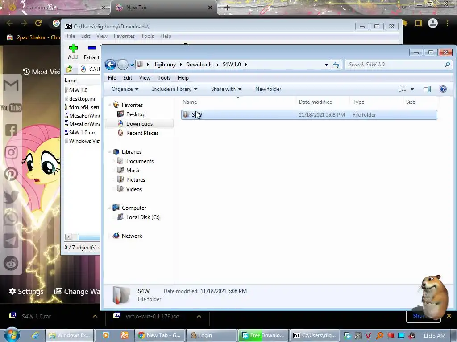Open Desktop in the navigation pane
The image size is (457, 342).
tap(136, 114)
